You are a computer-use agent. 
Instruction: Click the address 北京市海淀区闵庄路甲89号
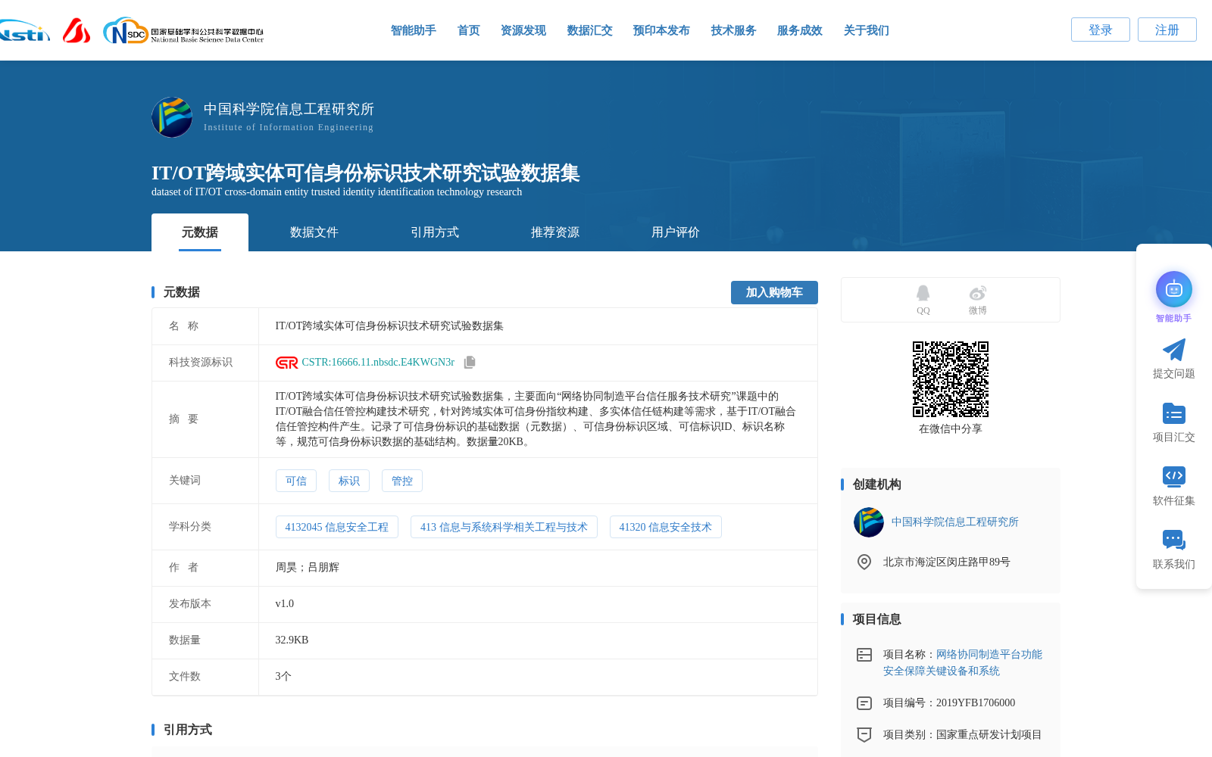tap(947, 562)
